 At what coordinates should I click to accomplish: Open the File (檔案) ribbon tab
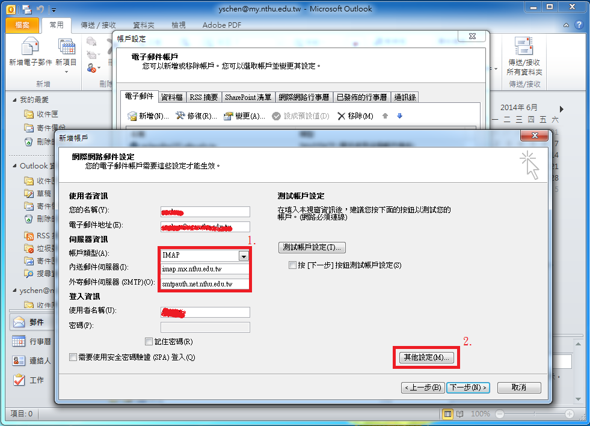(23, 25)
